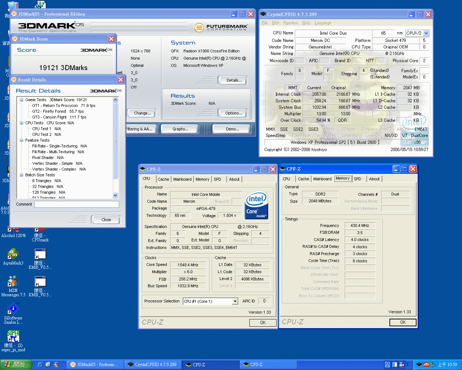
Task: Collapse the Game Tests tree node
Action: coord(21,100)
